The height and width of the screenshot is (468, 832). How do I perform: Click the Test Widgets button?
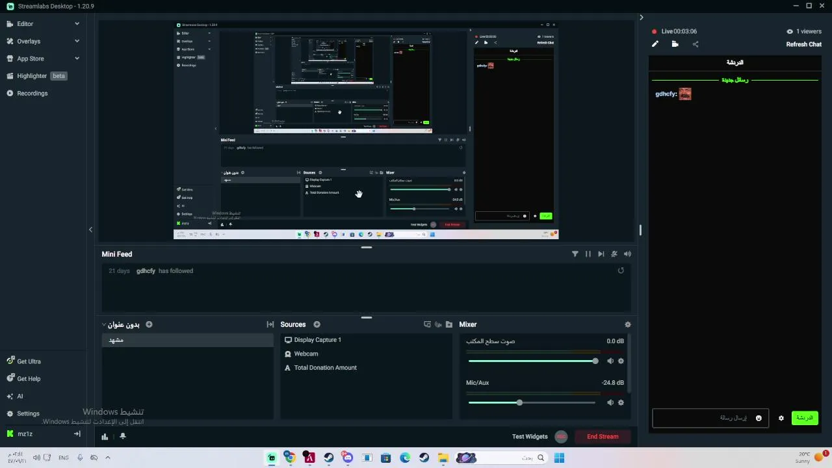[x=530, y=436]
